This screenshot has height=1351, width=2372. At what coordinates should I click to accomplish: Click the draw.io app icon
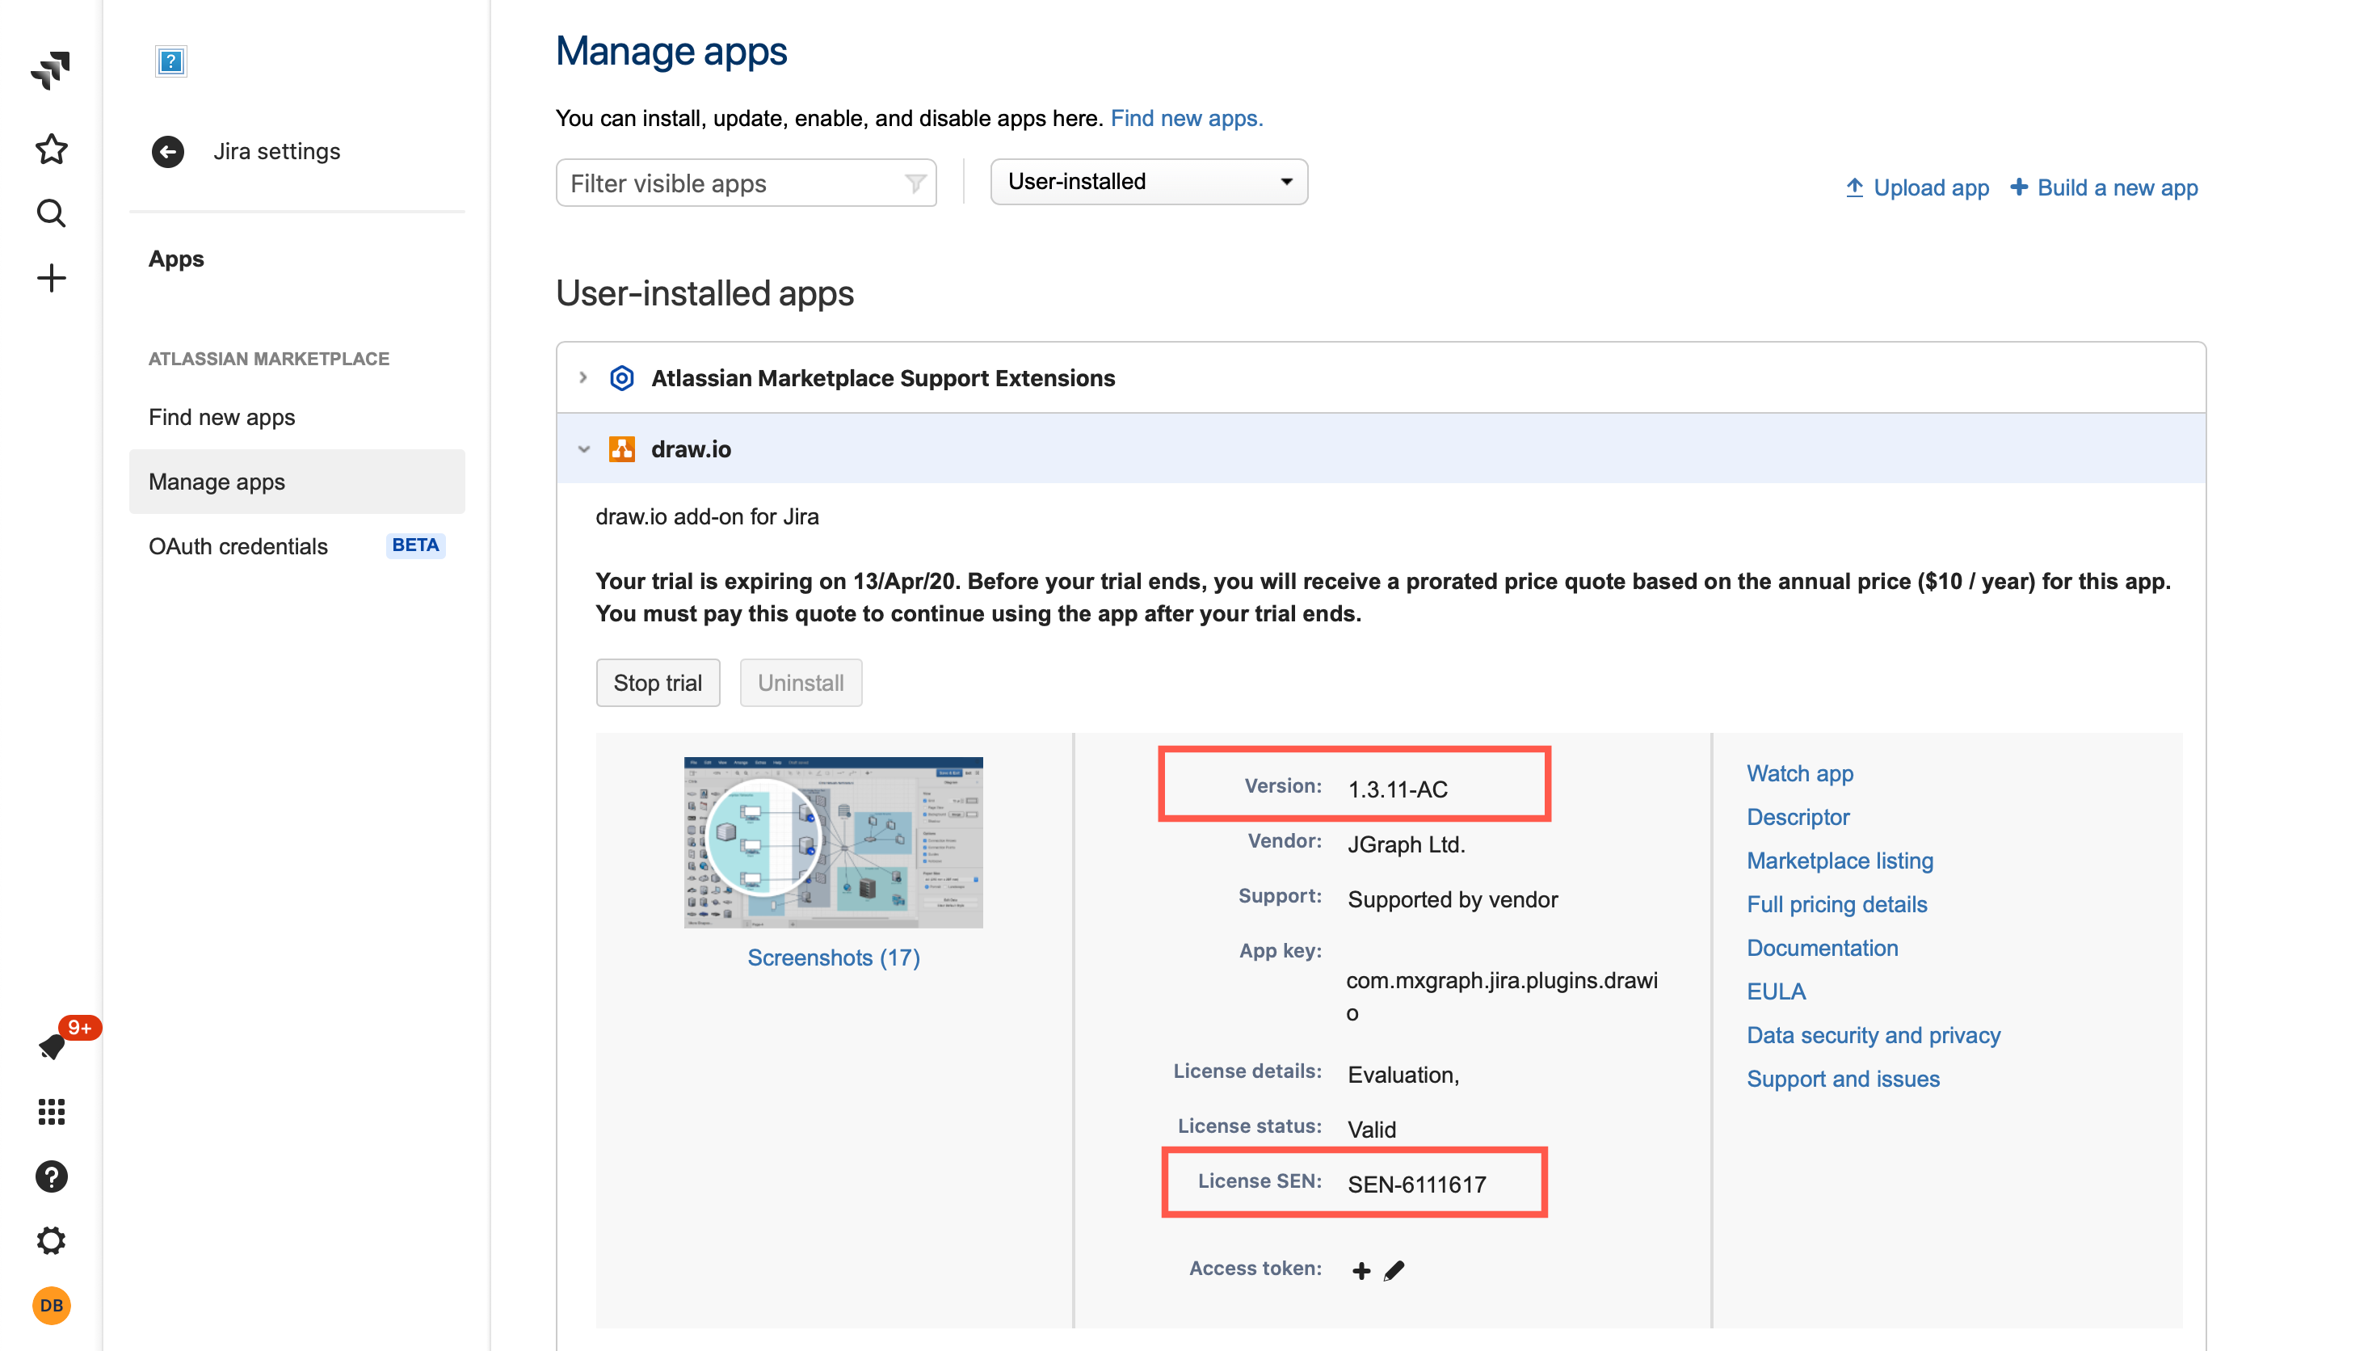620,450
